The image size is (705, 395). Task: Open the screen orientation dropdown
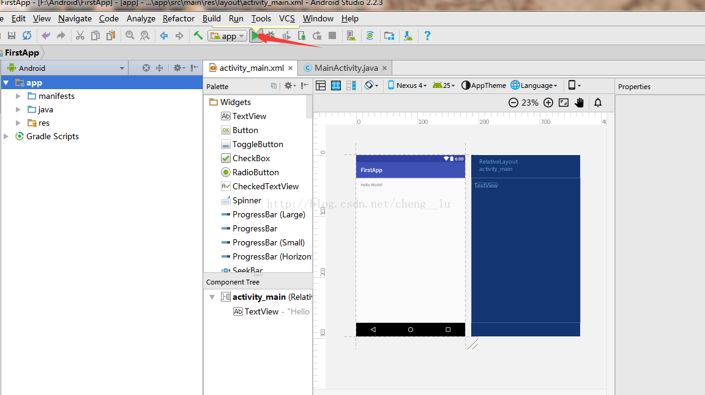pyautogui.click(x=371, y=85)
